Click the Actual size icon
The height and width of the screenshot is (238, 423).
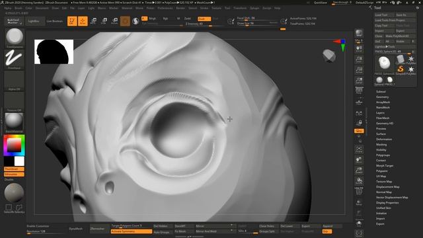359,70
